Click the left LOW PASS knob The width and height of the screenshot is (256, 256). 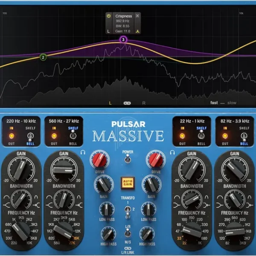107,209
